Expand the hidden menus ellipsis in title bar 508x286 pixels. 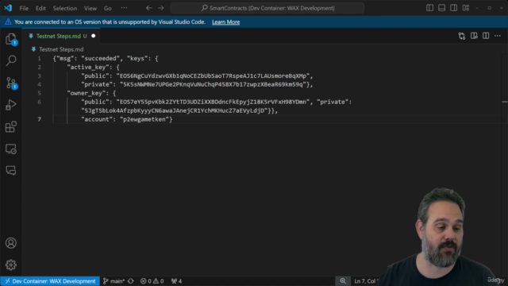tap(124, 8)
